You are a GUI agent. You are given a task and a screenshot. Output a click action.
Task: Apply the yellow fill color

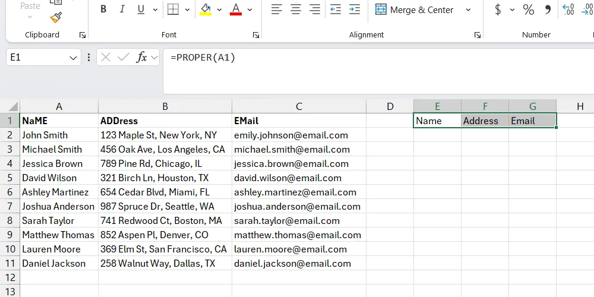206,10
